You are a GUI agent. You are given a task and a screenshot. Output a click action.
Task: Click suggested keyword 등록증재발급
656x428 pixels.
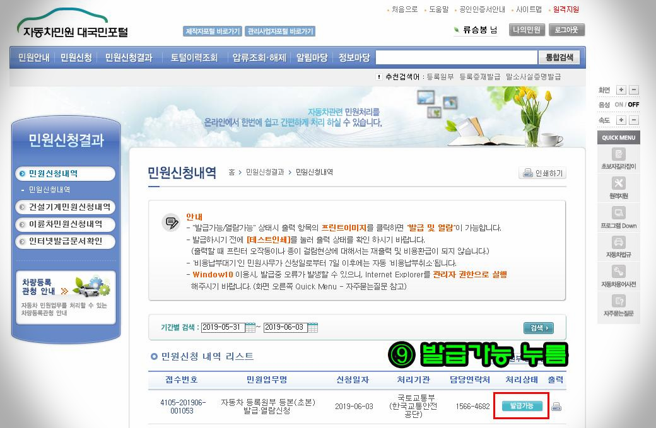tap(480, 77)
